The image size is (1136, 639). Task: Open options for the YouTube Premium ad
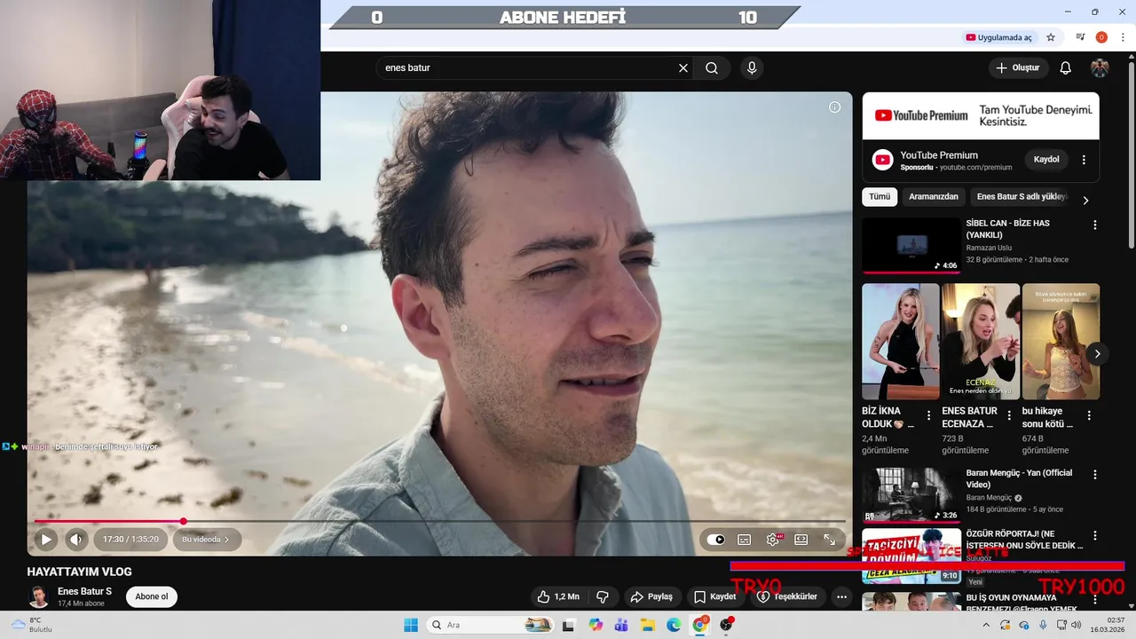[x=1084, y=160]
